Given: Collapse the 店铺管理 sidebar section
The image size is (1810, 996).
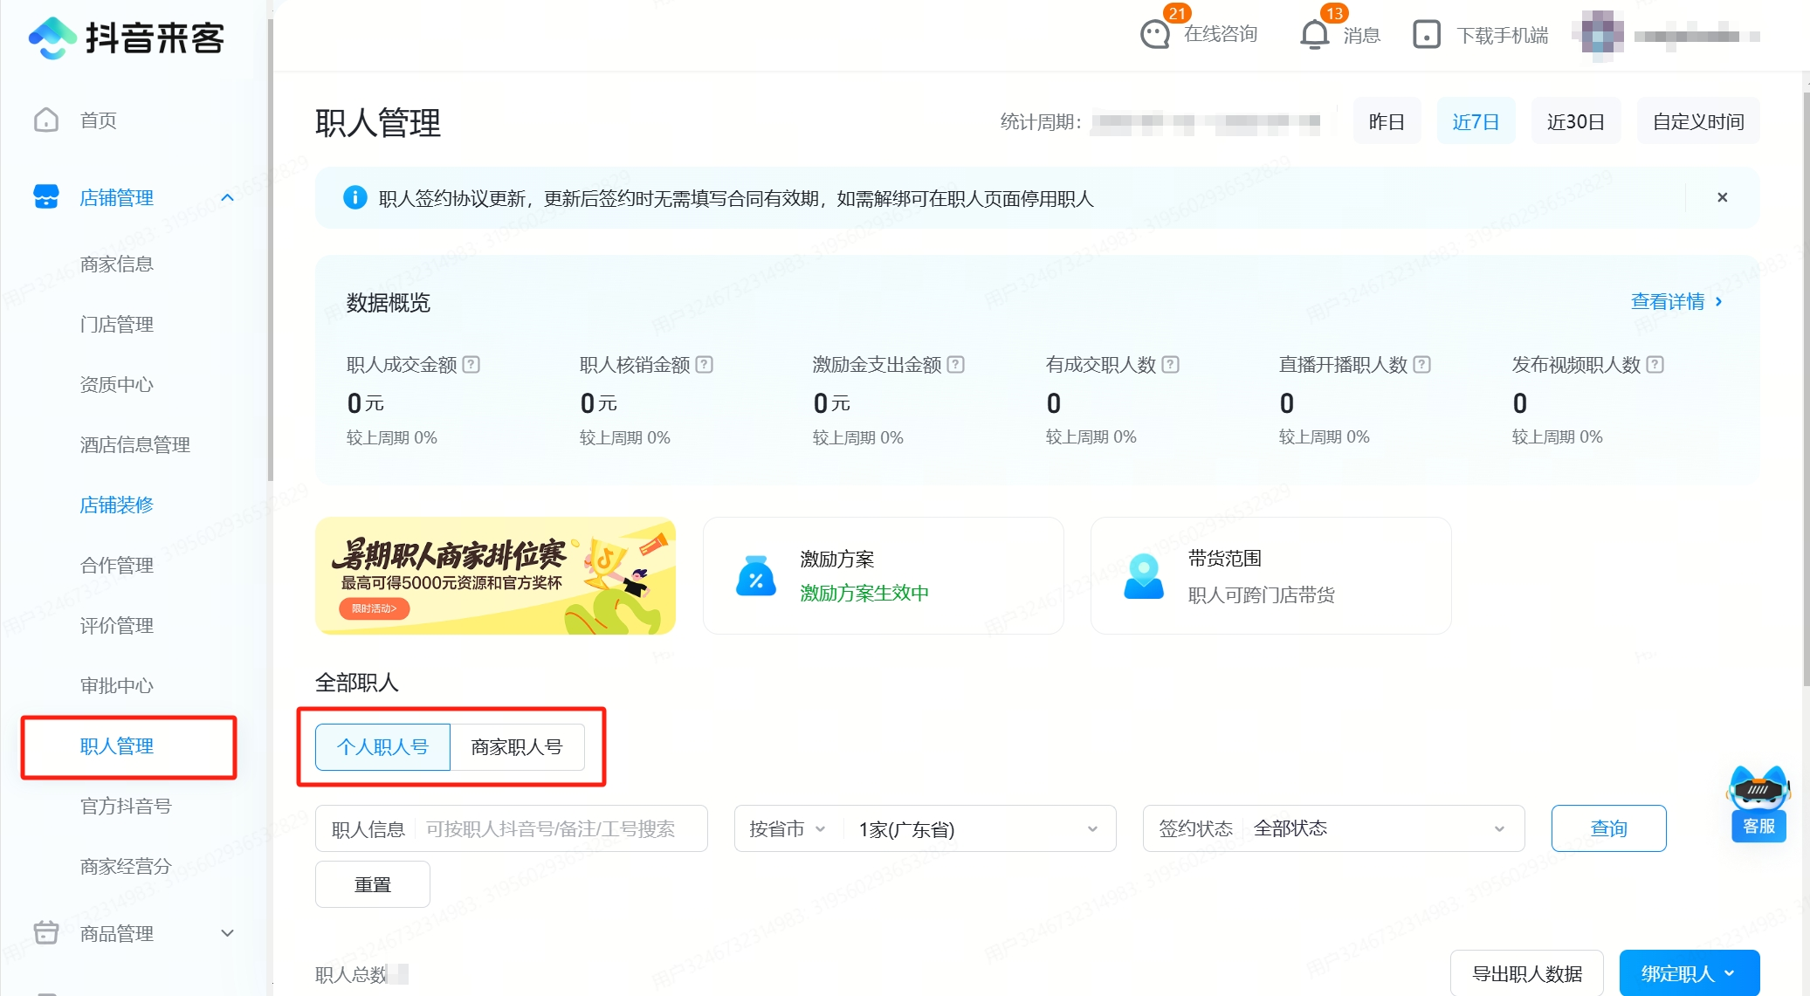Looking at the screenshot, I should click(228, 198).
